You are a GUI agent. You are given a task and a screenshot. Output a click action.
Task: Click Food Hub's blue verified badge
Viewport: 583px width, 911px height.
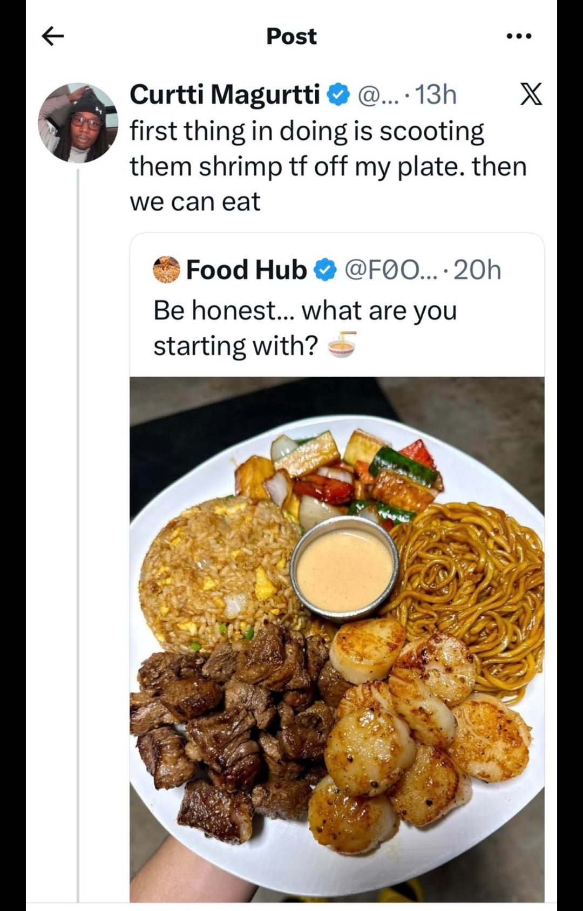325,270
